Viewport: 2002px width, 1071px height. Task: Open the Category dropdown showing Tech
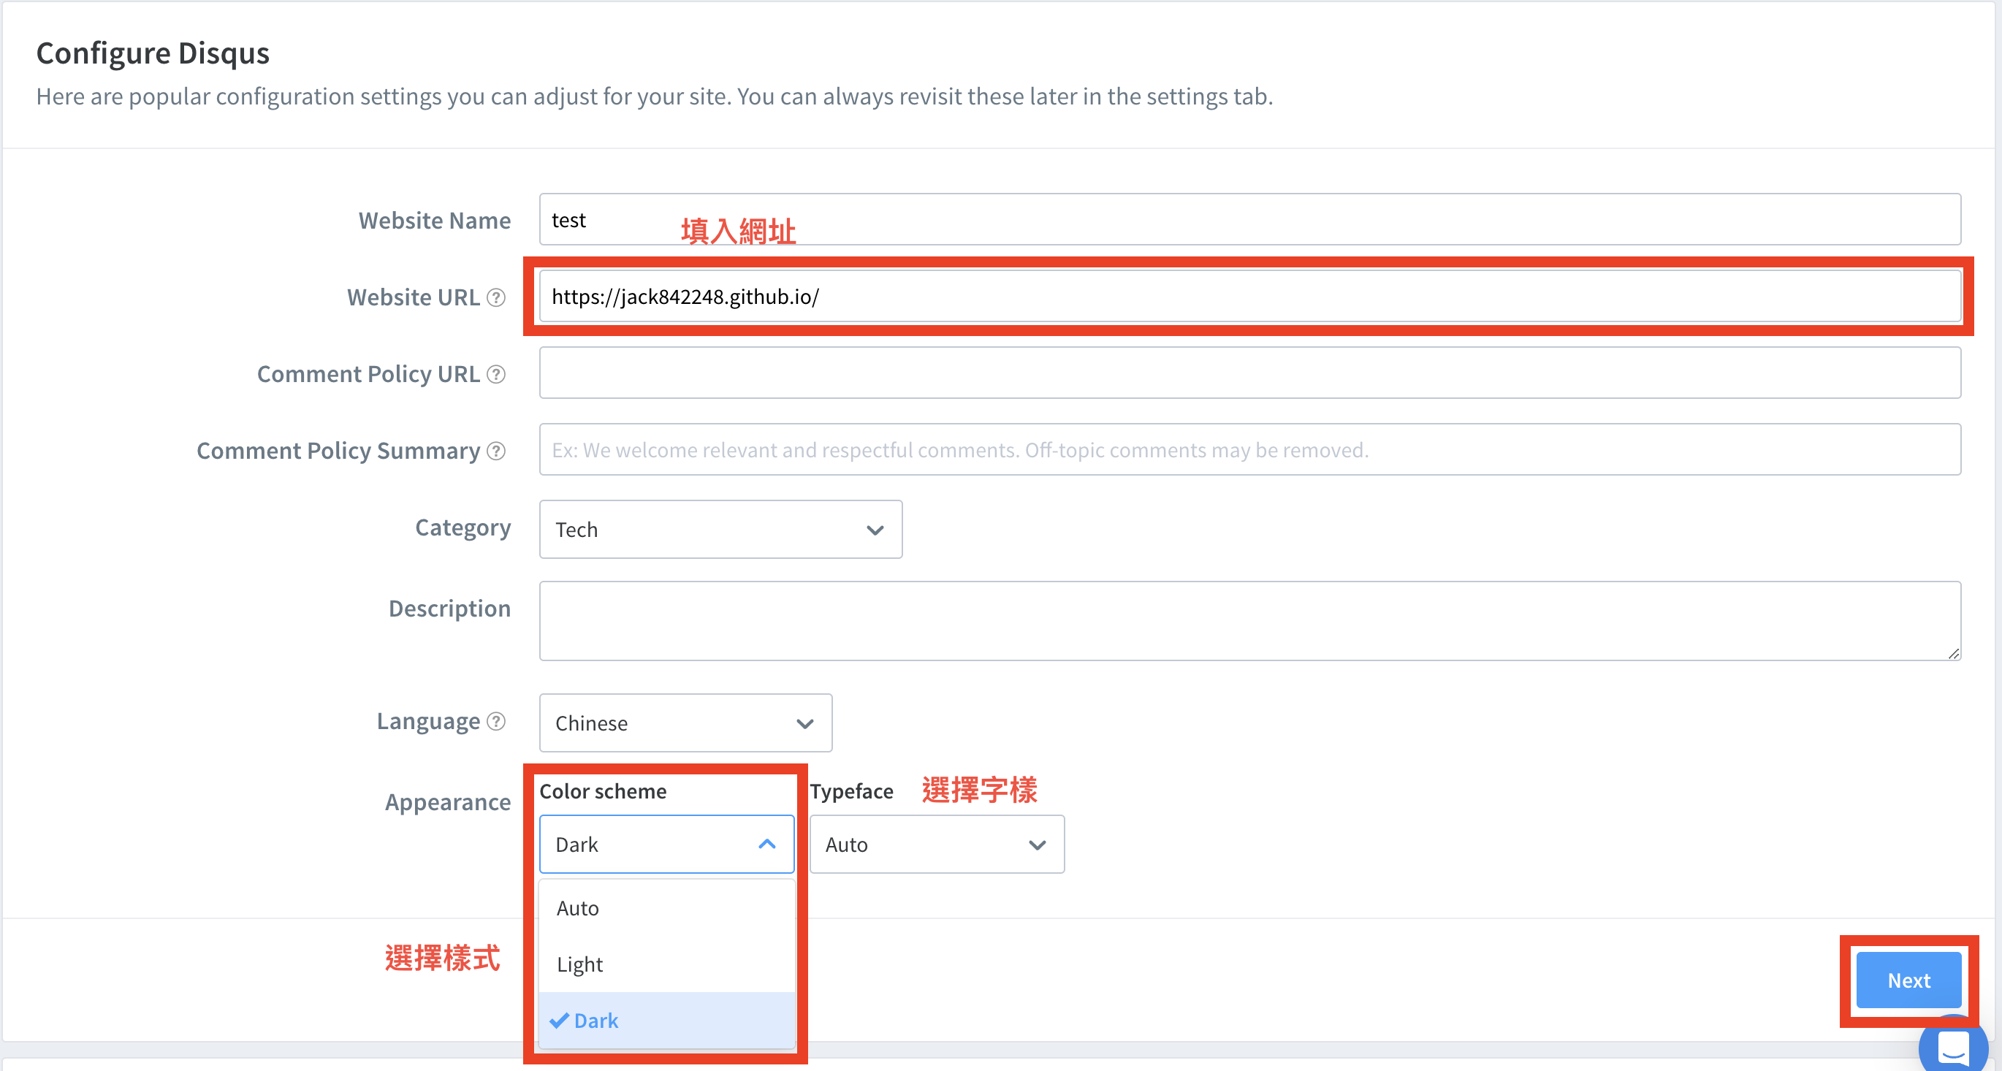720,529
